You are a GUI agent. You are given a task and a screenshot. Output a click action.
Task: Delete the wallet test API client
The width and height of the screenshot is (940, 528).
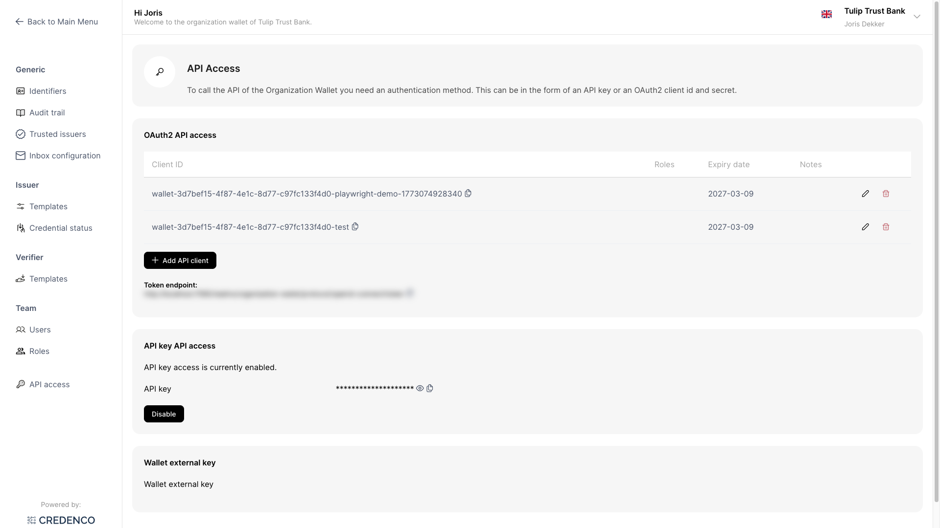(886, 227)
